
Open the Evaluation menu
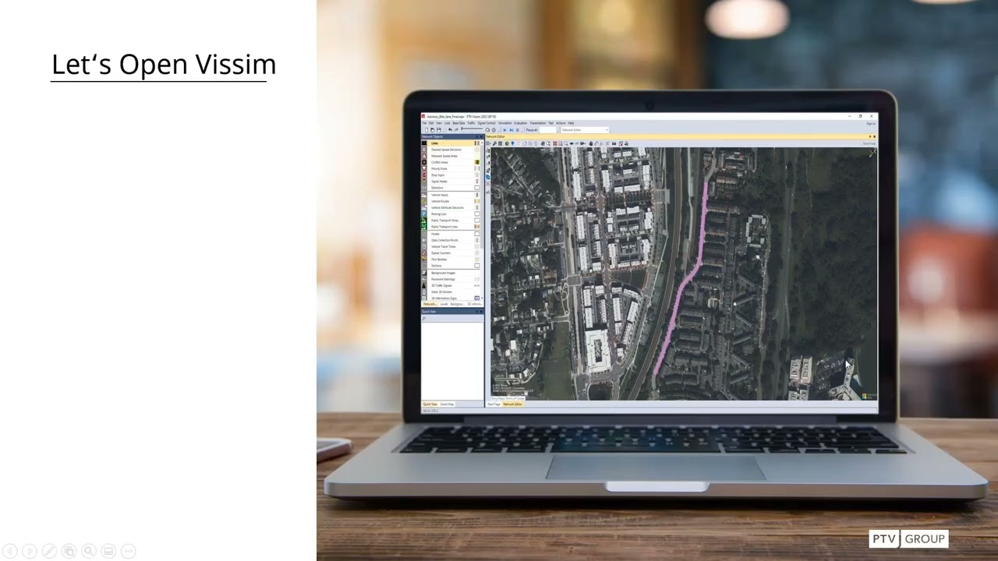pyautogui.click(x=520, y=123)
